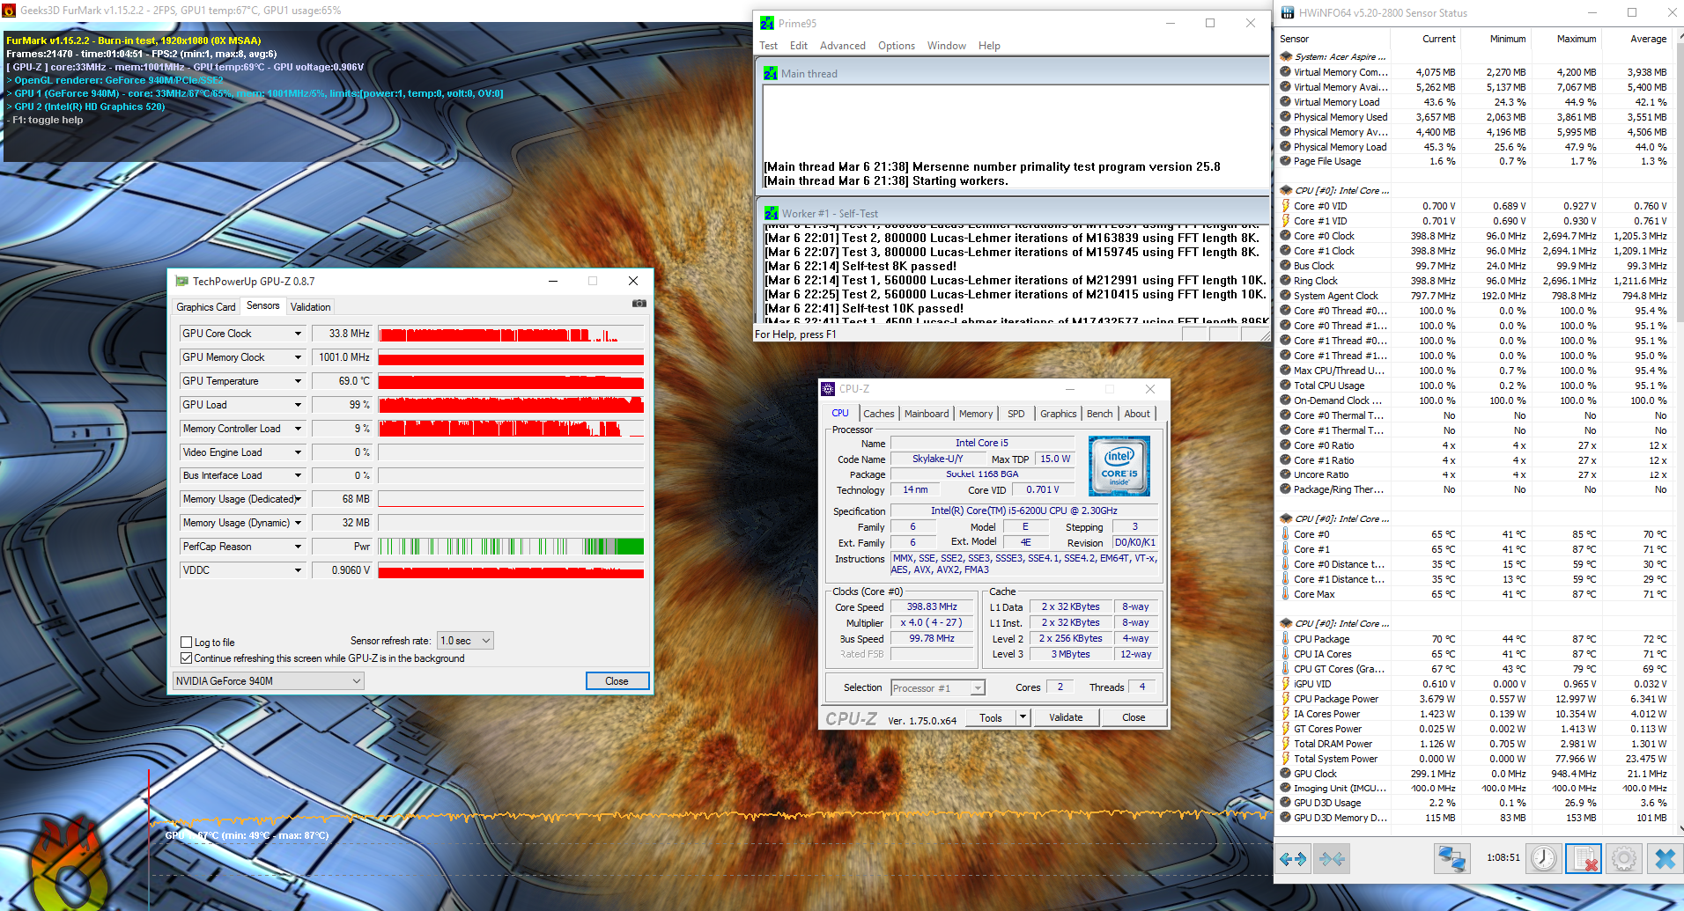This screenshot has height=911, width=1684.
Task: Click the Core #0 VID lightning bolt icon
Action: [1286, 206]
